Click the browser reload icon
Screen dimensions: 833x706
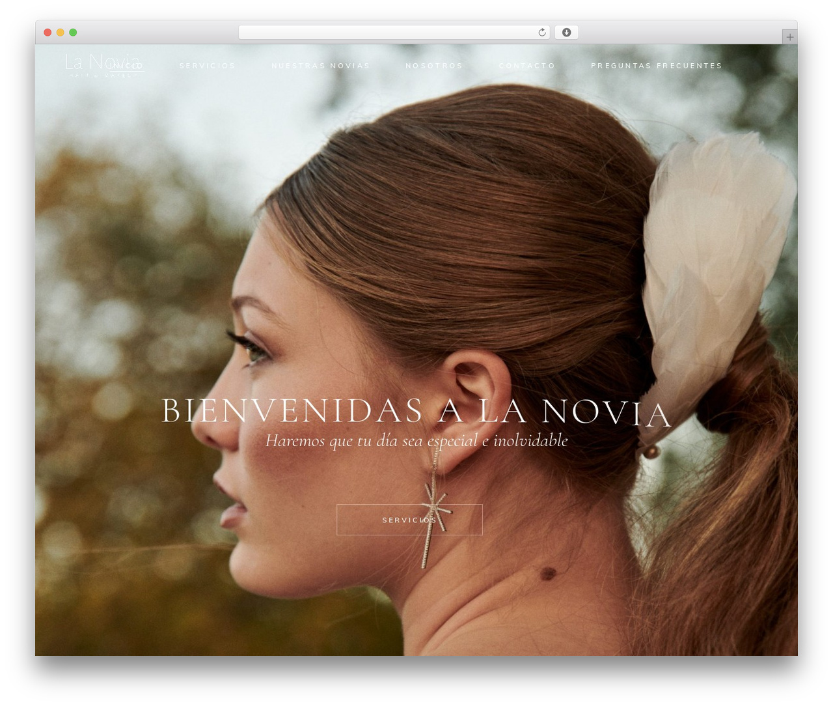pos(541,33)
